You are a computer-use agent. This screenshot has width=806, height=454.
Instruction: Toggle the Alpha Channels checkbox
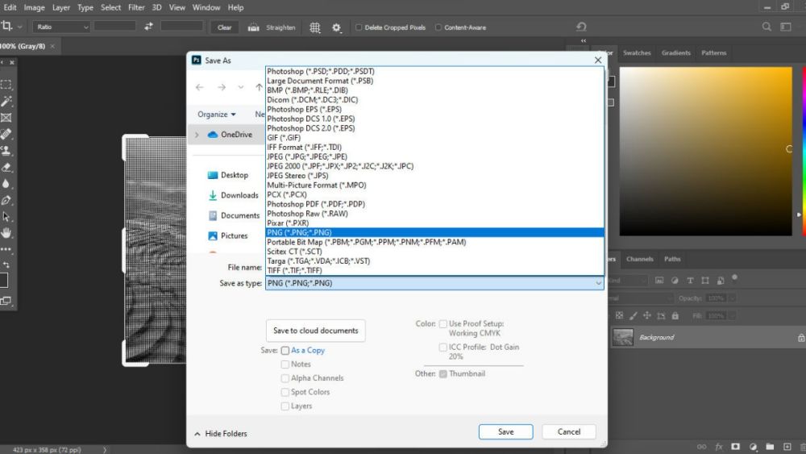(x=285, y=378)
